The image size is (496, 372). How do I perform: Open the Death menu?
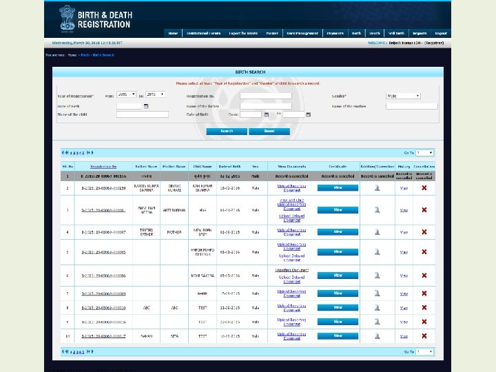tap(375, 33)
